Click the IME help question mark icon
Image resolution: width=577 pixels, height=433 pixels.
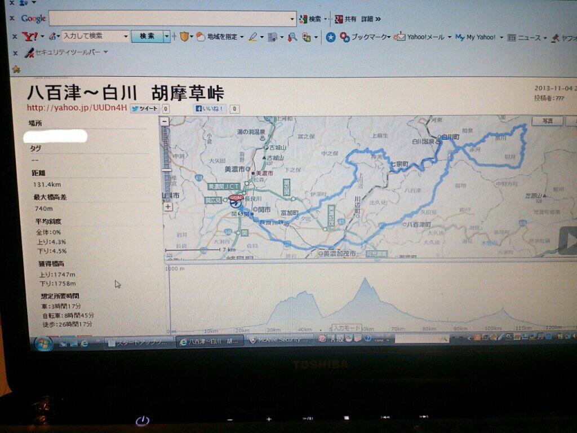coord(367,338)
